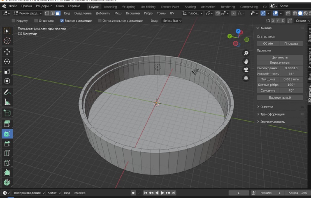Select the Measure ruler tool
Viewport: 311px width, 198px height.
[x=7, y=102]
